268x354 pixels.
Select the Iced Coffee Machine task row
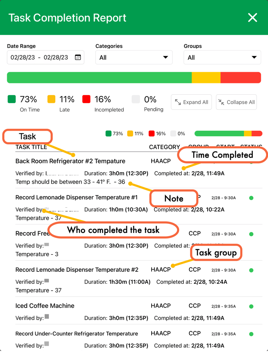pyautogui.click(x=45, y=306)
